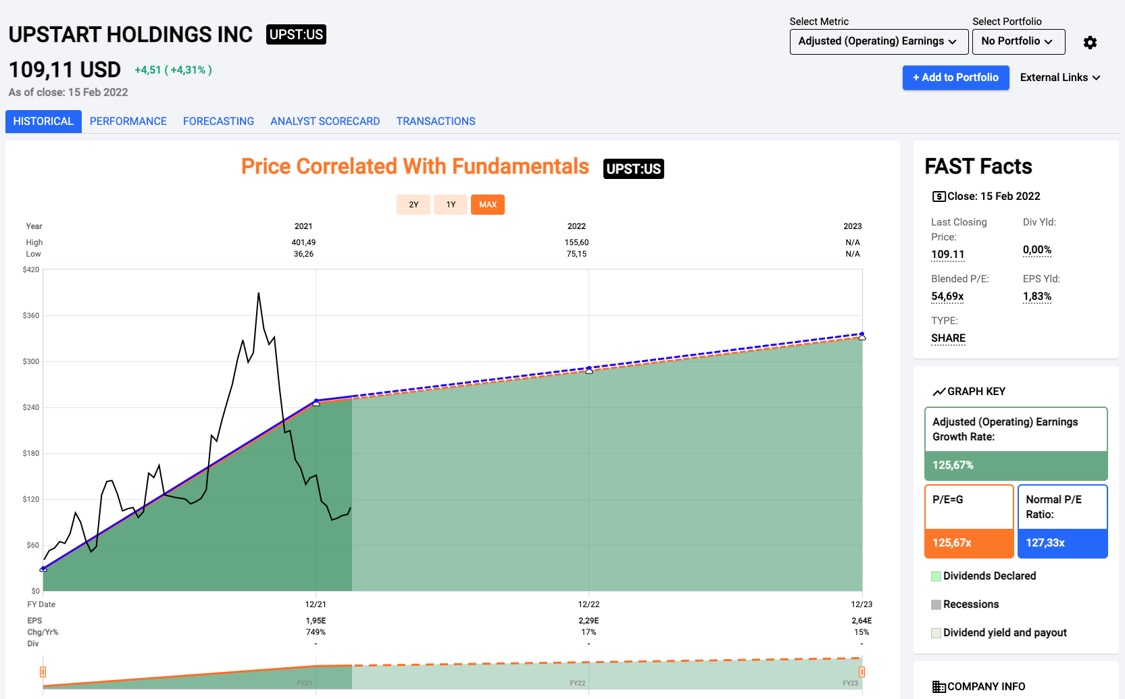This screenshot has width=1125, height=699.
Task: Toggle Dividend yield and payout checkbox
Action: coord(936,633)
